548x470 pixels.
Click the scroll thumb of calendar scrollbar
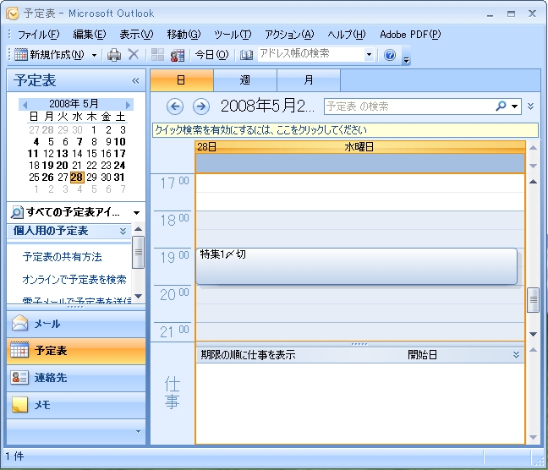(533, 299)
